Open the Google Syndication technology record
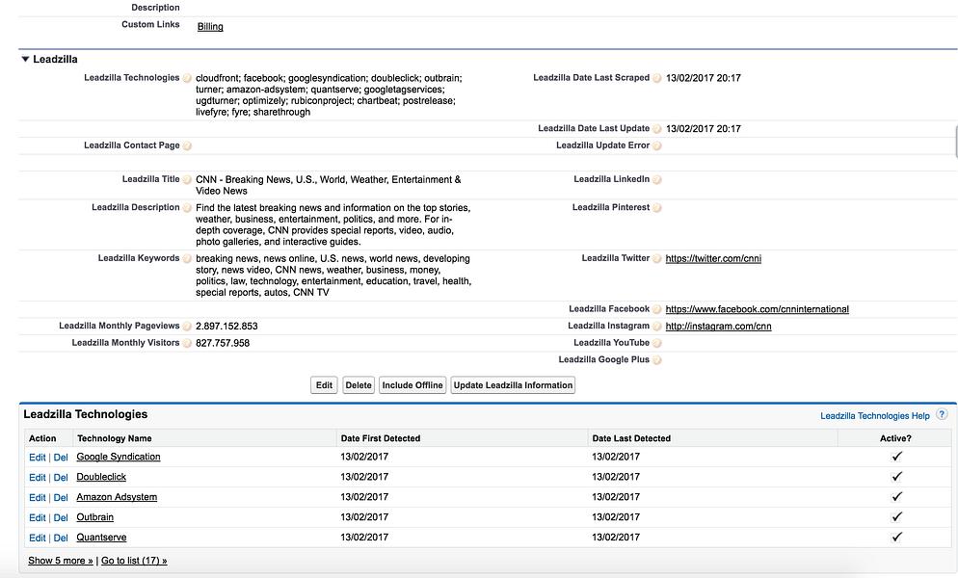Screen dimensions: 958x578 pyautogui.click(x=119, y=457)
